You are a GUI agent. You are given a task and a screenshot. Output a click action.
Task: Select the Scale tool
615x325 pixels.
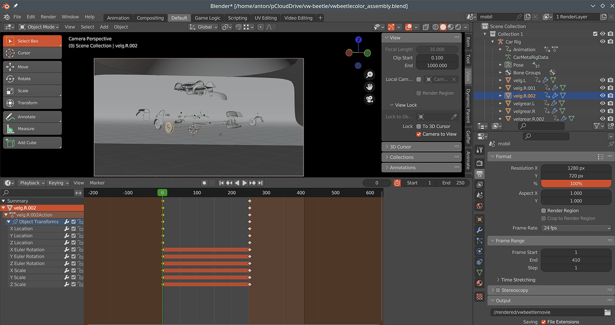(32, 91)
